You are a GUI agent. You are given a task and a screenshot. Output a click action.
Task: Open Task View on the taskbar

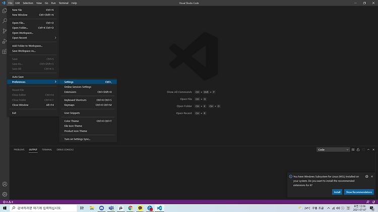pyautogui.click(x=82, y=208)
